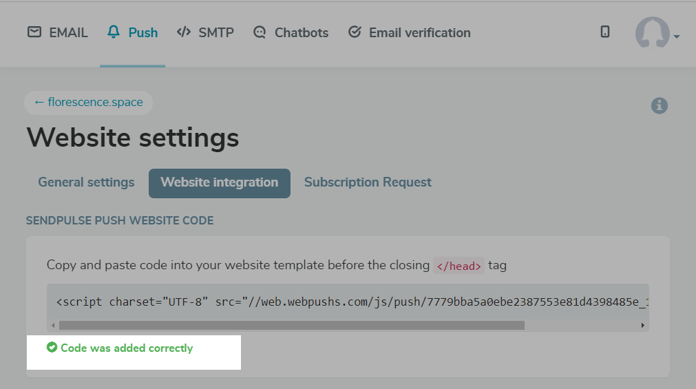
Task: Click the EMAIL envelope icon
Action: click(34, 32)
